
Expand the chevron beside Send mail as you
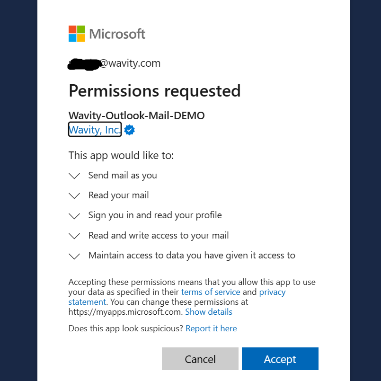point(74,176)
